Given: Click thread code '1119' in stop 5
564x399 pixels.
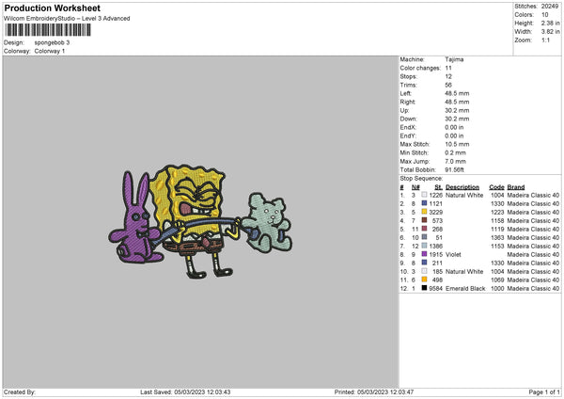Looking at the screenshot, I should [497, 229].
